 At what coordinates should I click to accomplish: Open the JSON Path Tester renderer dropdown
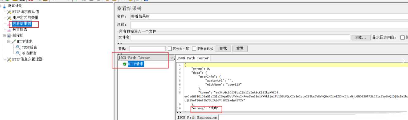[x=172, y=58]
